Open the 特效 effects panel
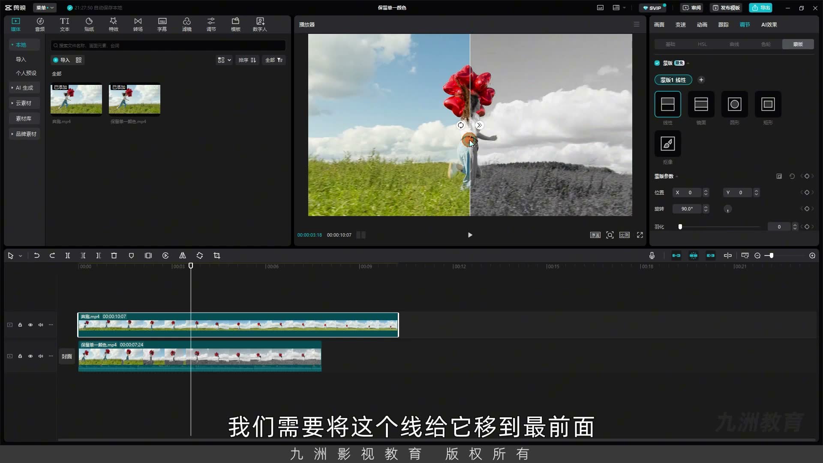This screenshot has height=463, width=823. [113, 24]
